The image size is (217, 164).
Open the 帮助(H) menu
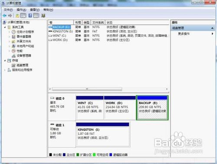tap(48, 10)
